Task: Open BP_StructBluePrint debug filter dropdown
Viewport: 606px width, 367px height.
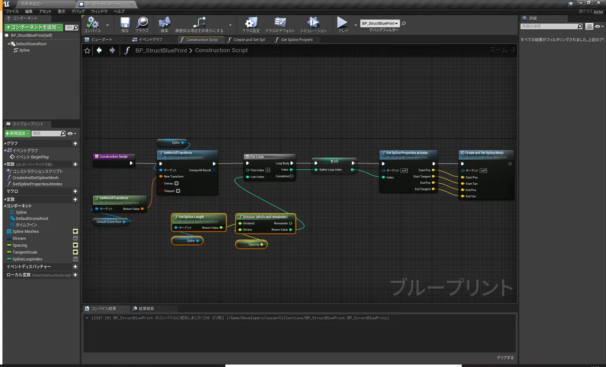Action: coord(380,23)
